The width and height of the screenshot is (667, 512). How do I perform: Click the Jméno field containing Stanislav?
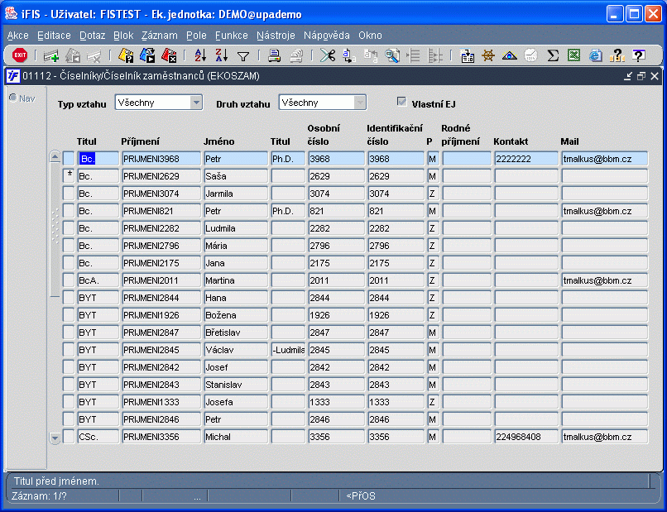click(236, 385)
